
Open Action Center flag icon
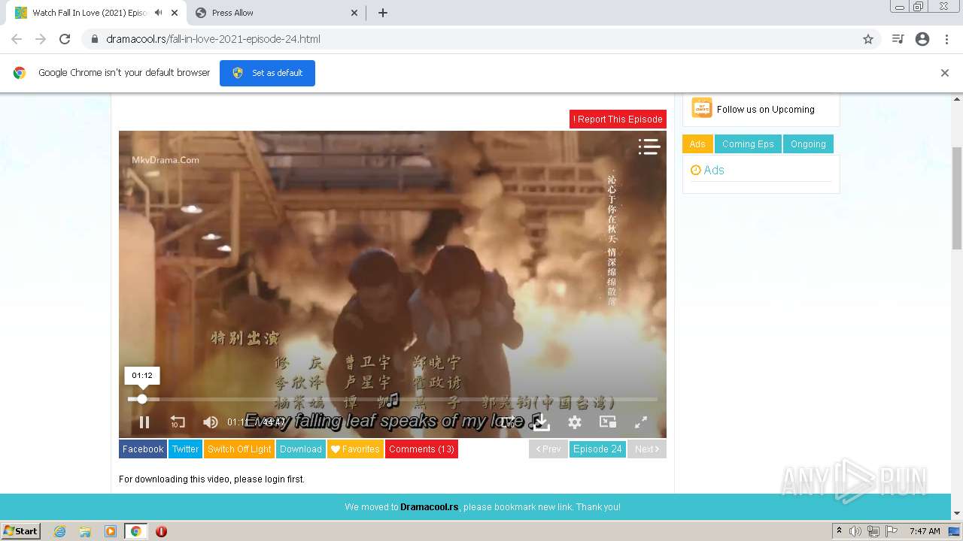pos(890,531)
